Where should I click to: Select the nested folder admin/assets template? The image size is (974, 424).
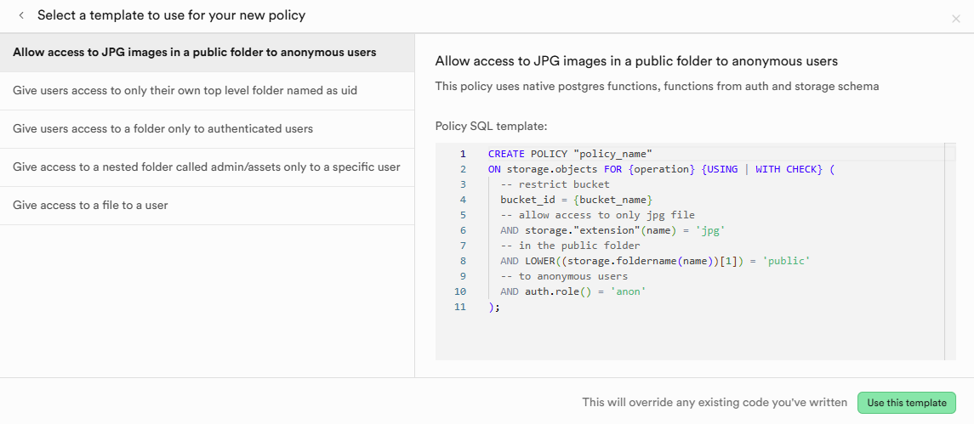208,167
